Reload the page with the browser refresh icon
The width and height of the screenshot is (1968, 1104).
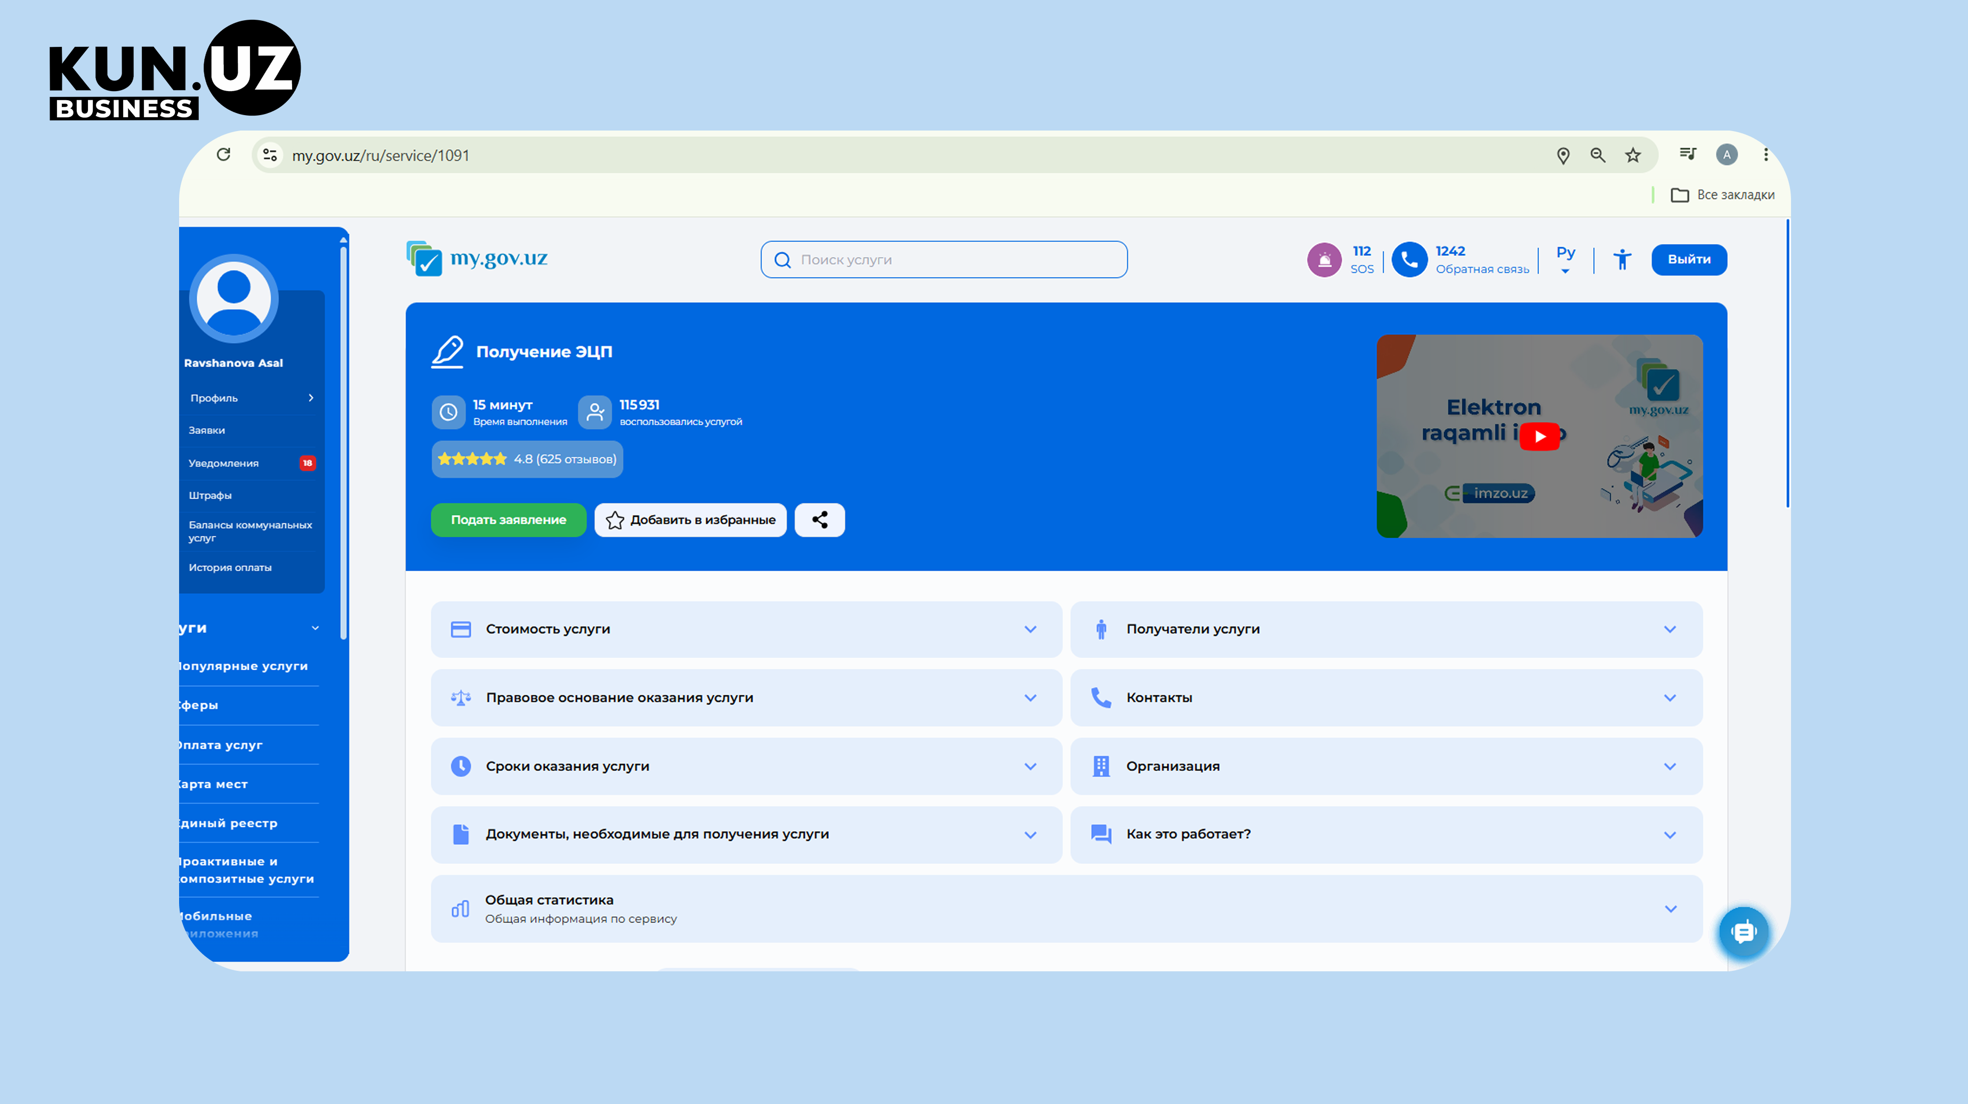click(x=223, y=155)
